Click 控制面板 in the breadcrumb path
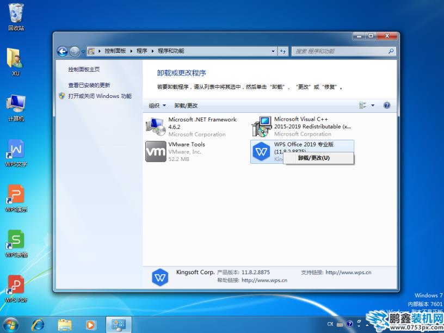Screen dimensions: 444x333 click(115, 51)
